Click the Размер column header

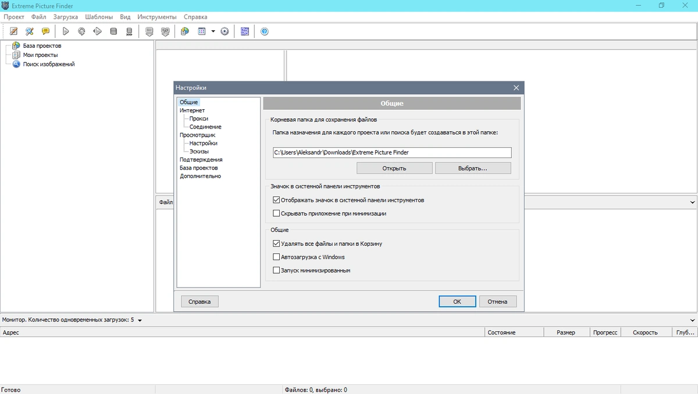click(x=567, y=332)
